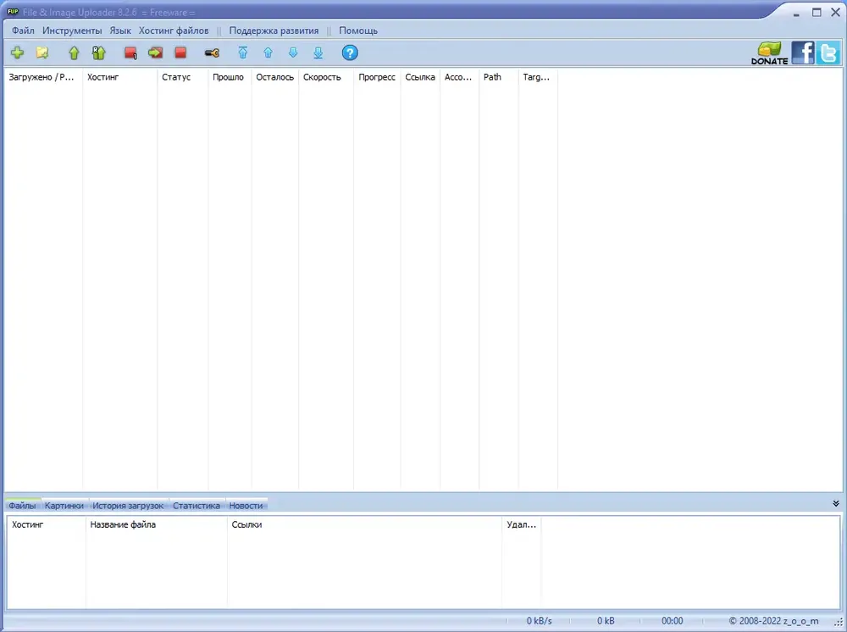Click the © 2008-2022 z_o_o_m text
Viewport: 847px width, 632px height.
773,621
